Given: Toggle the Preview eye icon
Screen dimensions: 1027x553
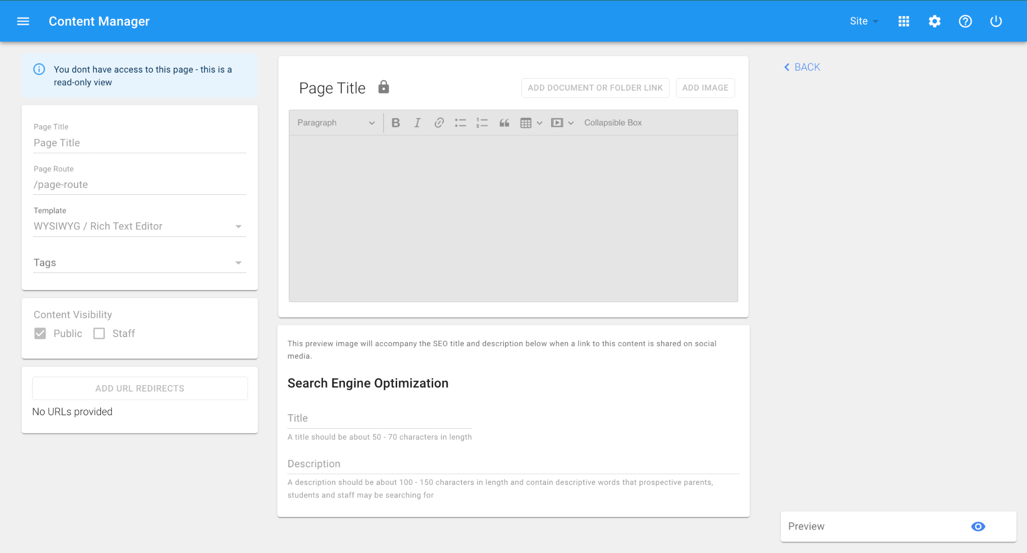Looking at the screenshot, I should click(978, 526).
